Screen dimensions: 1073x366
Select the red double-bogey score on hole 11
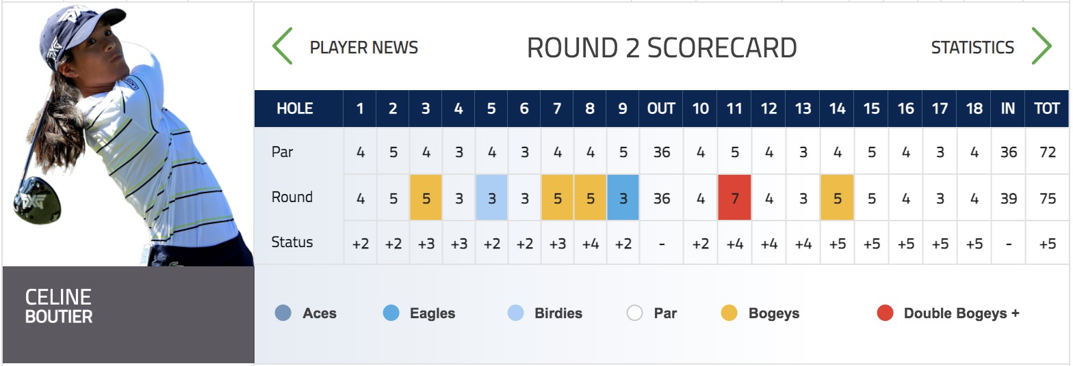click(735, 197)
